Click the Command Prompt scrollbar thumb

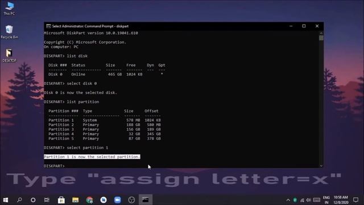(321, 38)
